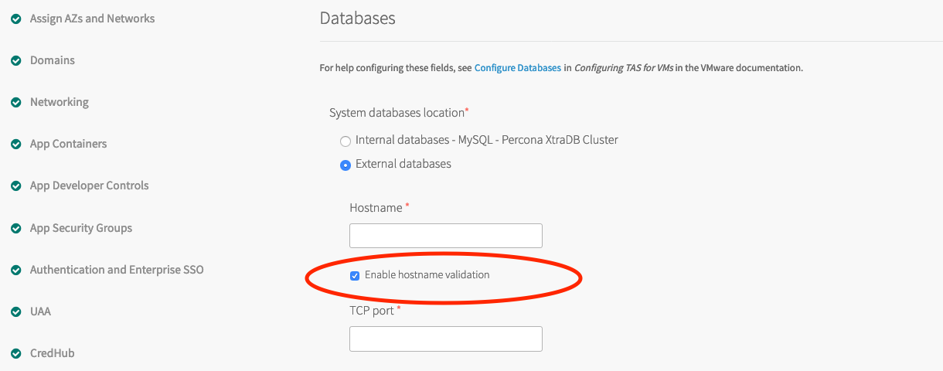The image size is (943, 371).
Task: Open the UAA configuration section
Action: coord(40,311)
